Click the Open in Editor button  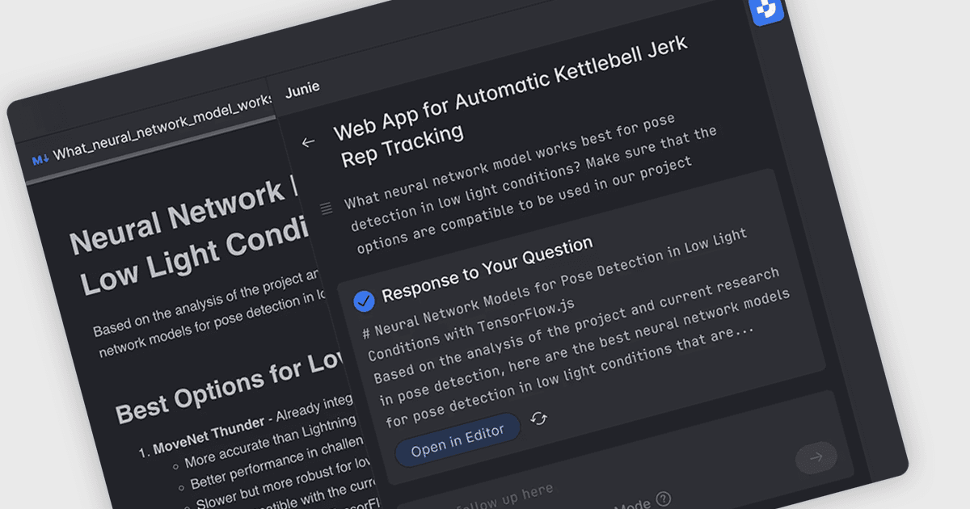[x=458, y=440]
